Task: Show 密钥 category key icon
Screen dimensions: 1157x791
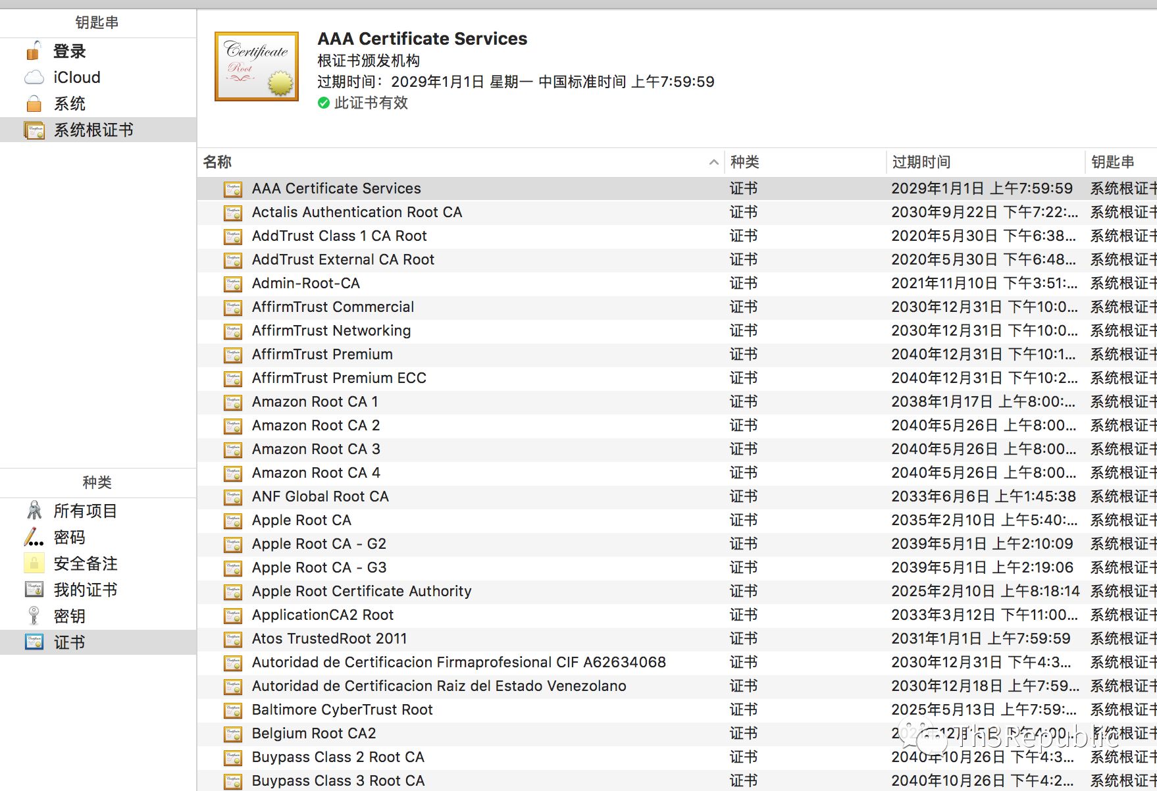Action: [34, 616]
